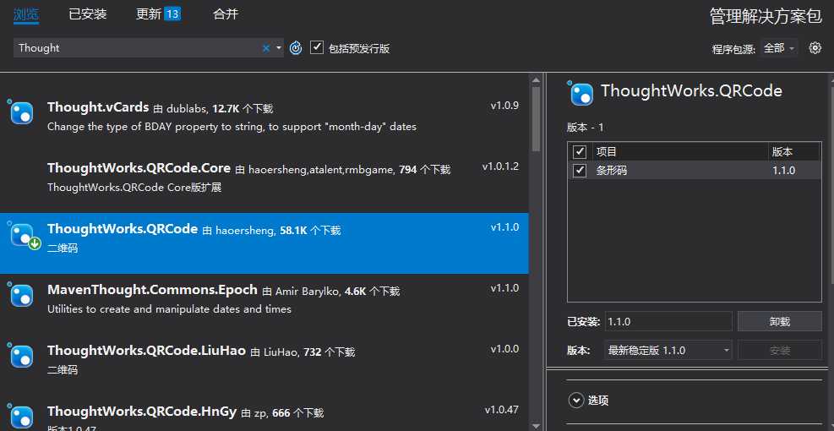This screenshot has height=431, width=834.
Task: Click the 已安装 1.1.0 version field
Action: tap(668, 321)
